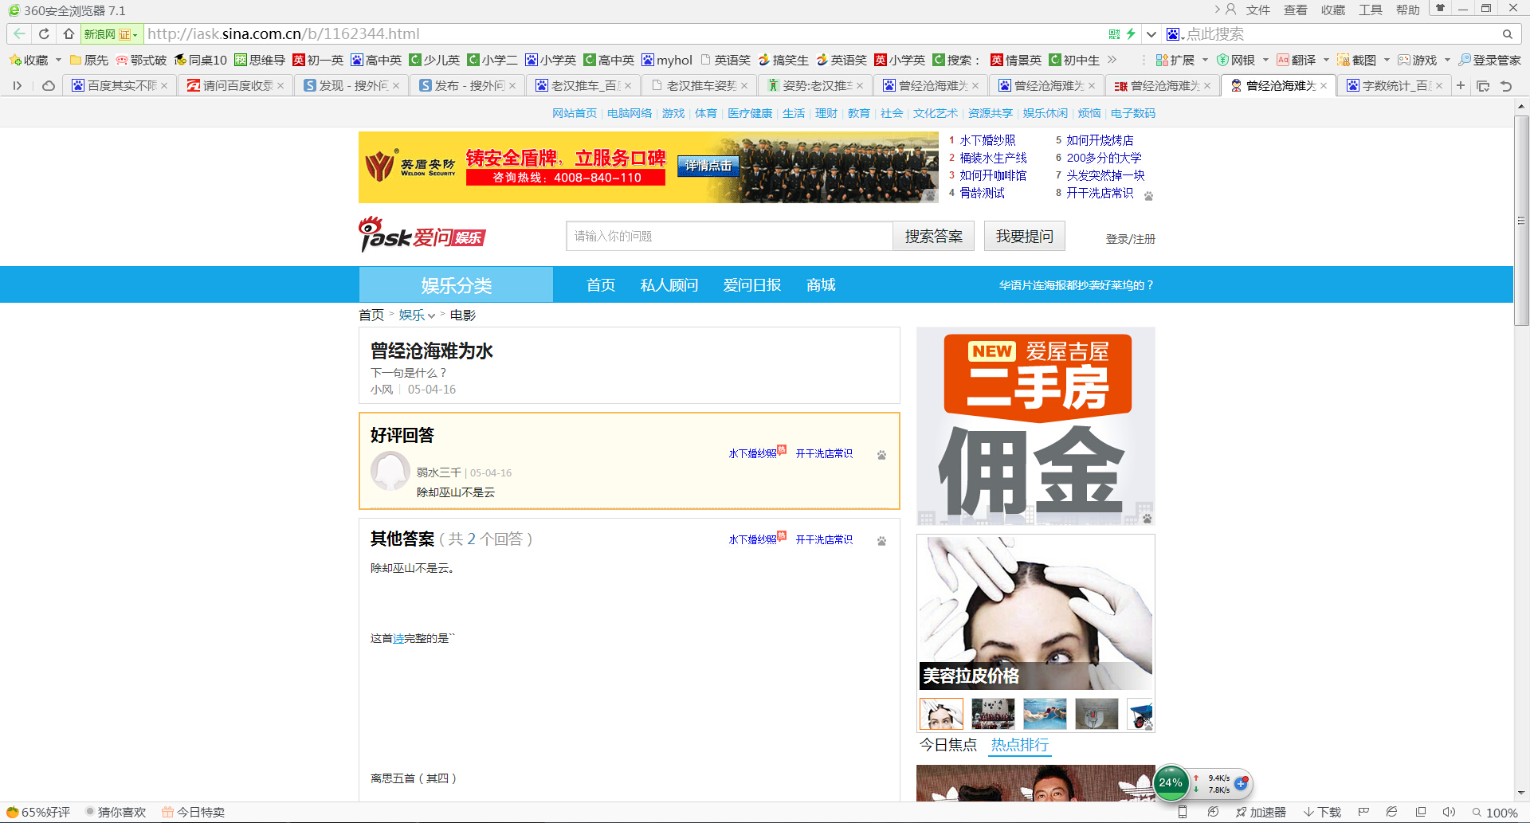Screen dimensions: 1530x823
Task: Open the 加速器 accelerator in the status bar
Action: tap(1261, 812)
